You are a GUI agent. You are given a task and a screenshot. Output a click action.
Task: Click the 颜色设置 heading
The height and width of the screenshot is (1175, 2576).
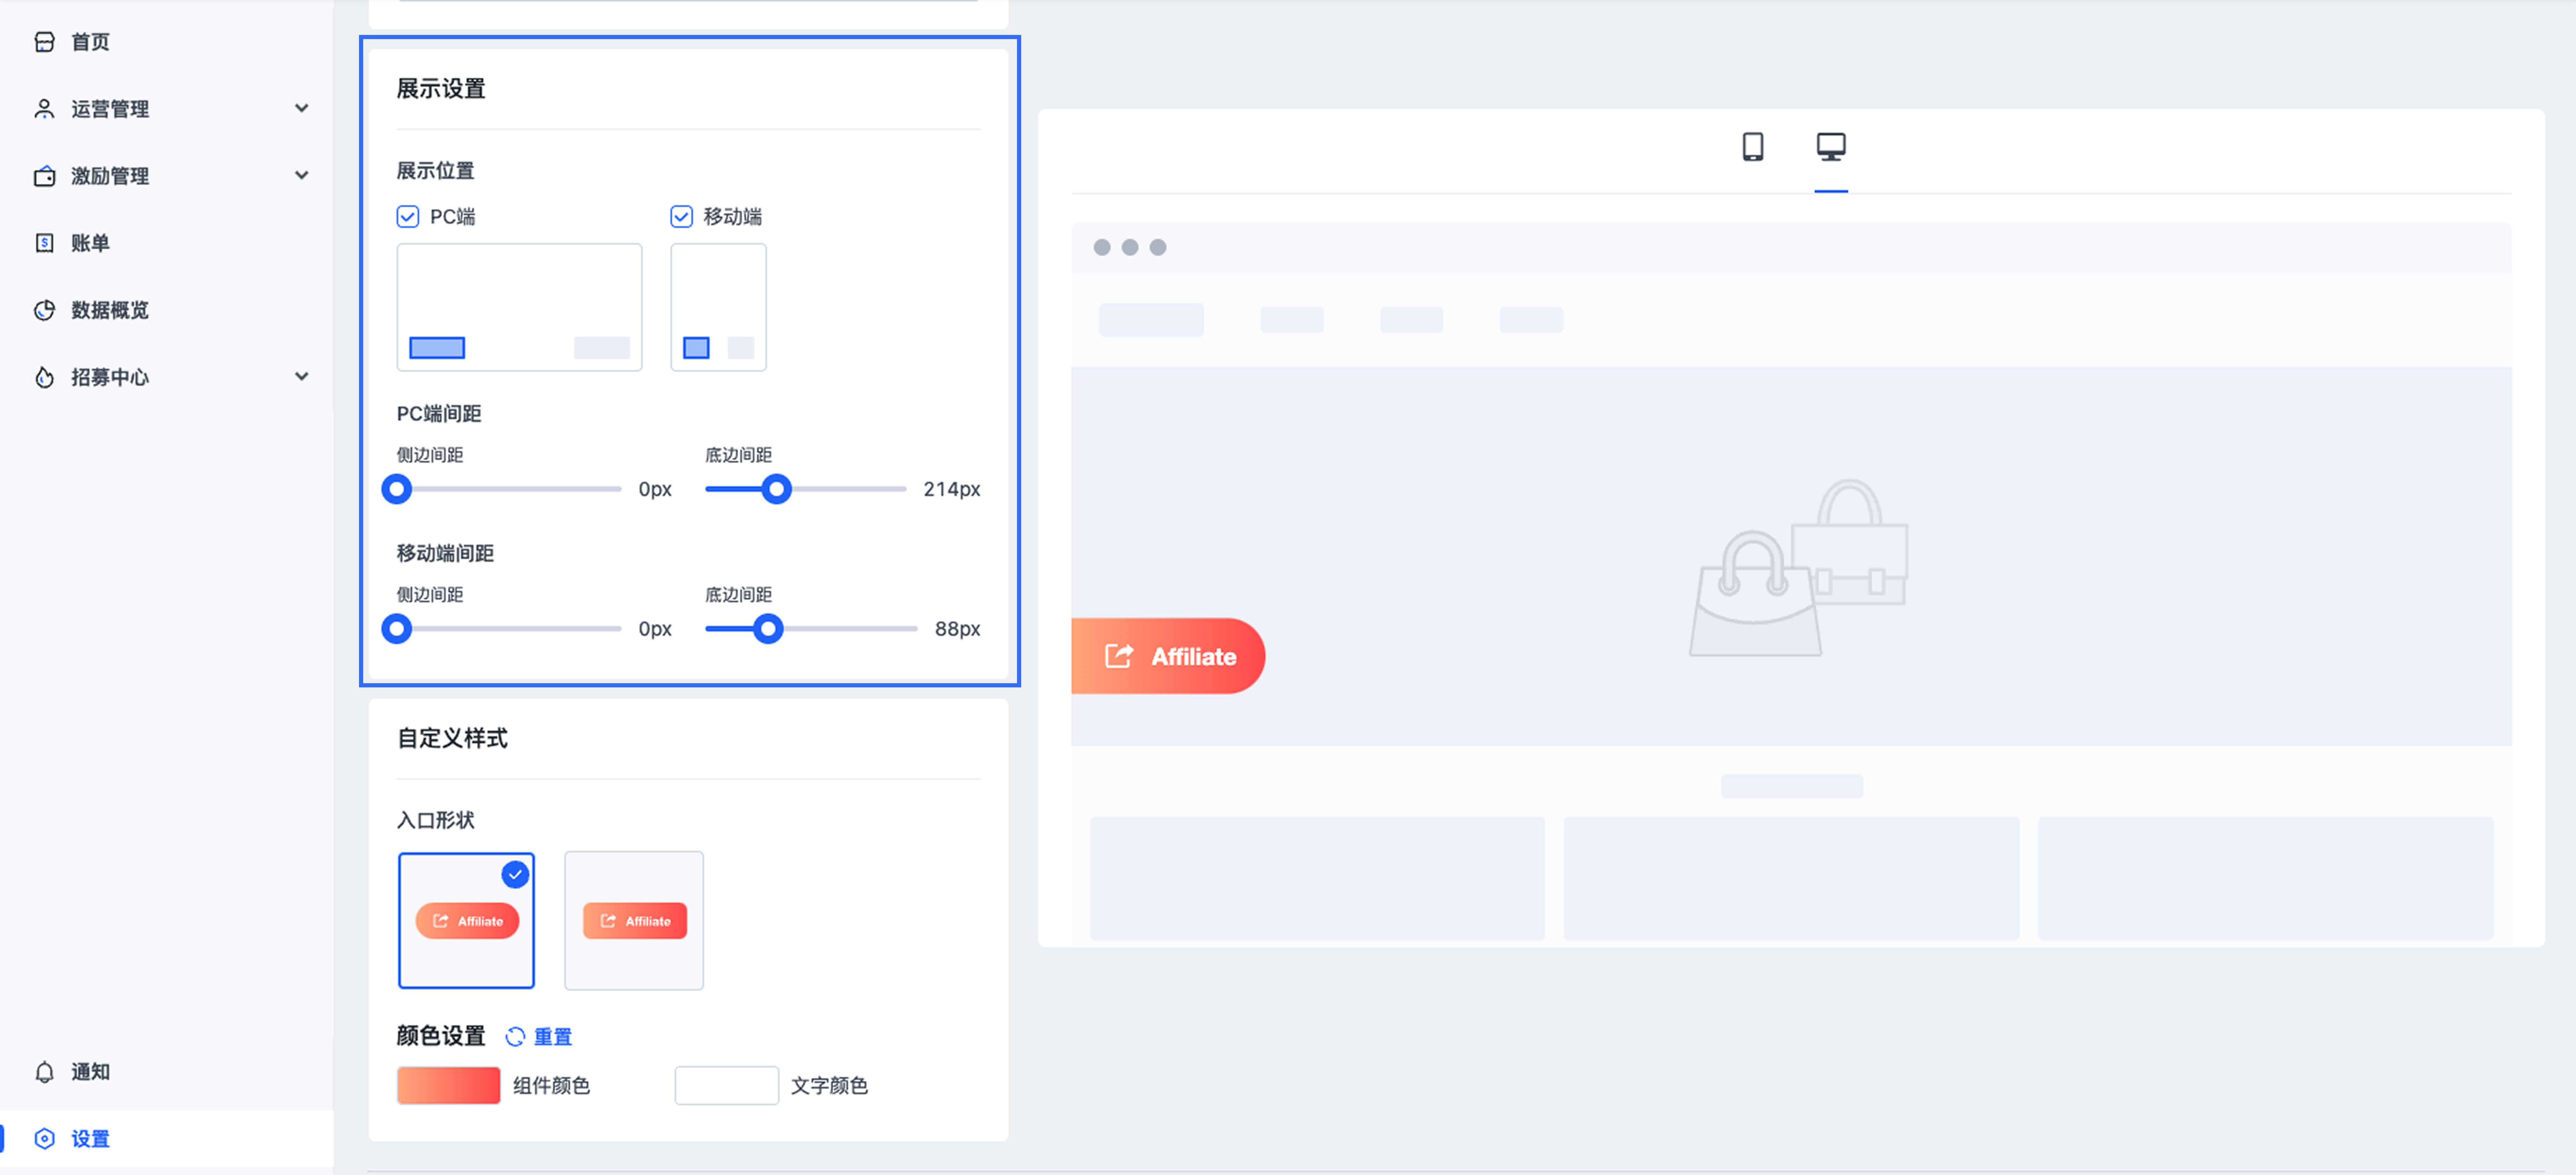441,1036
